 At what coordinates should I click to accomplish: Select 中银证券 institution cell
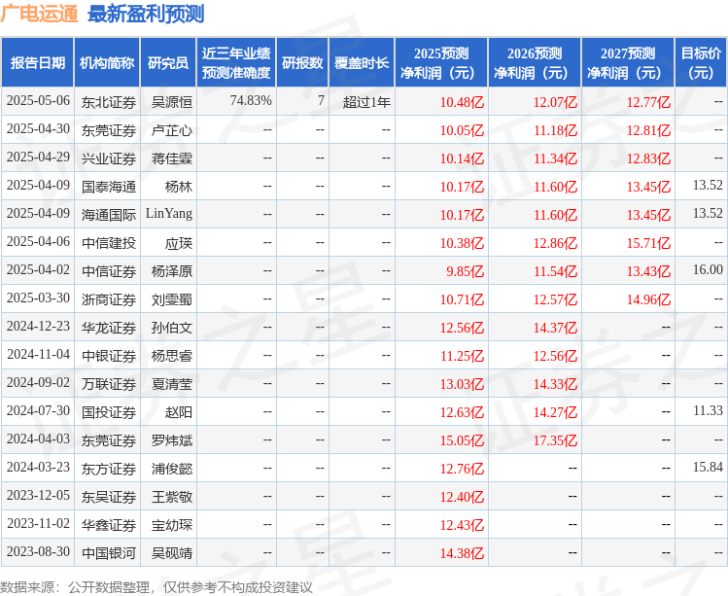(109, 356)
